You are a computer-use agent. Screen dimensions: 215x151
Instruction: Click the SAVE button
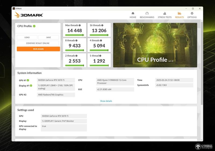coord(49,37)
